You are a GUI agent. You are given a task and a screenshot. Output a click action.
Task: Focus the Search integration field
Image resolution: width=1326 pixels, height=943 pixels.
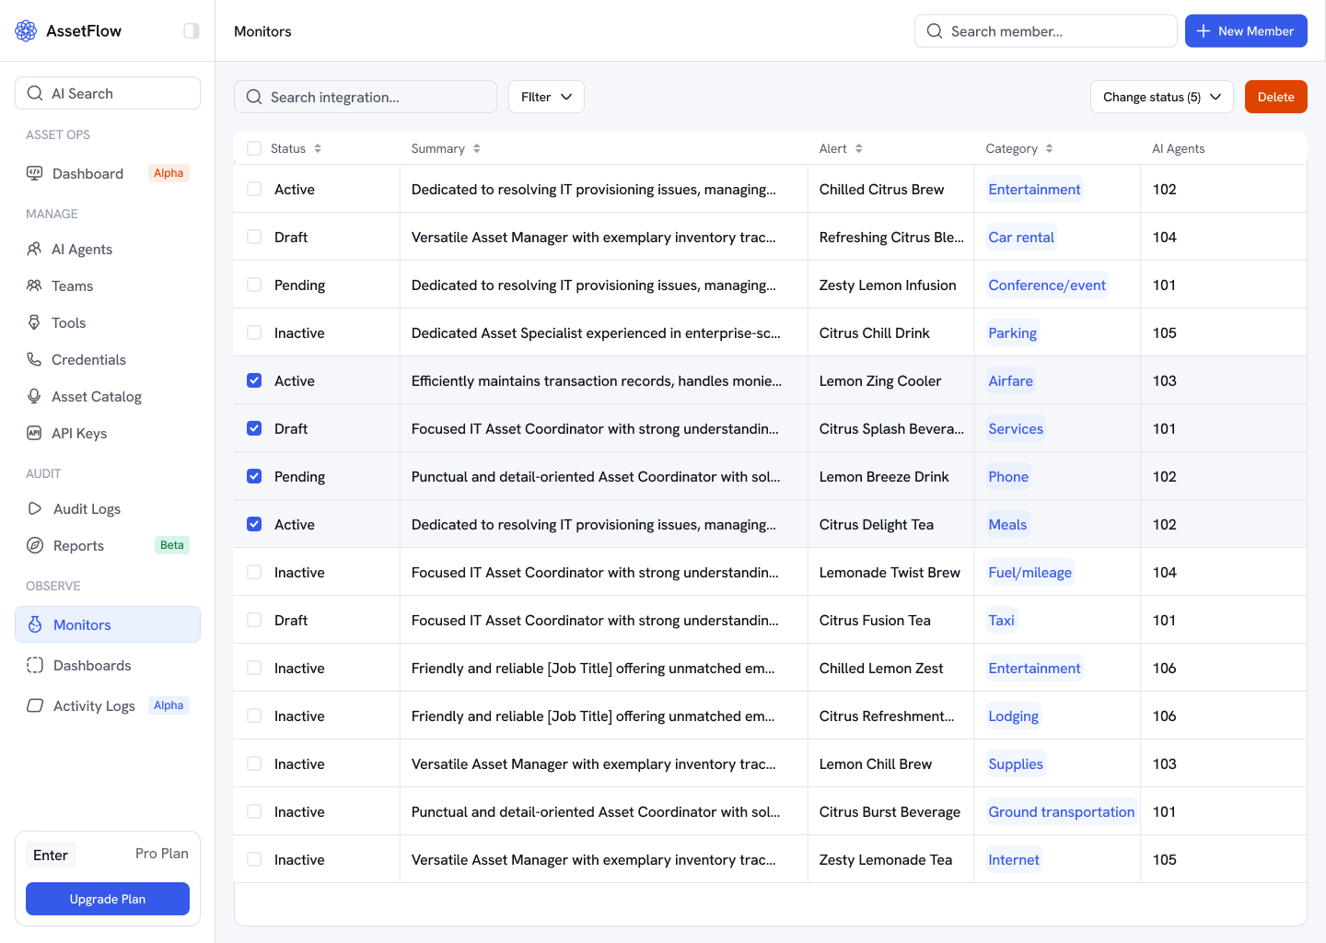pyautogui.click(x=366, y=97)
